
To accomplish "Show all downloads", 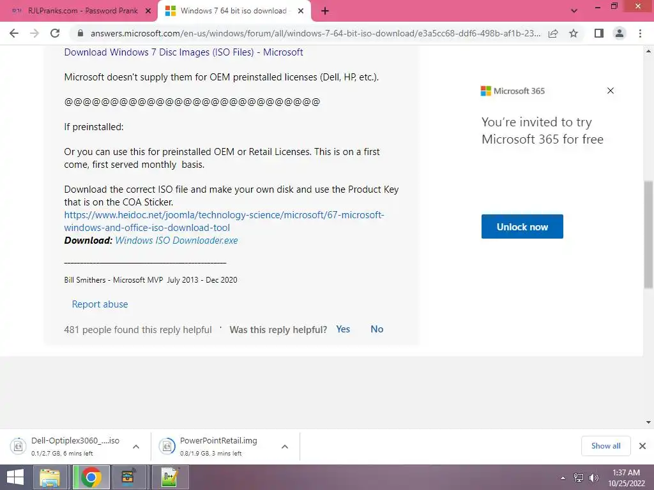I will (605, 446).
